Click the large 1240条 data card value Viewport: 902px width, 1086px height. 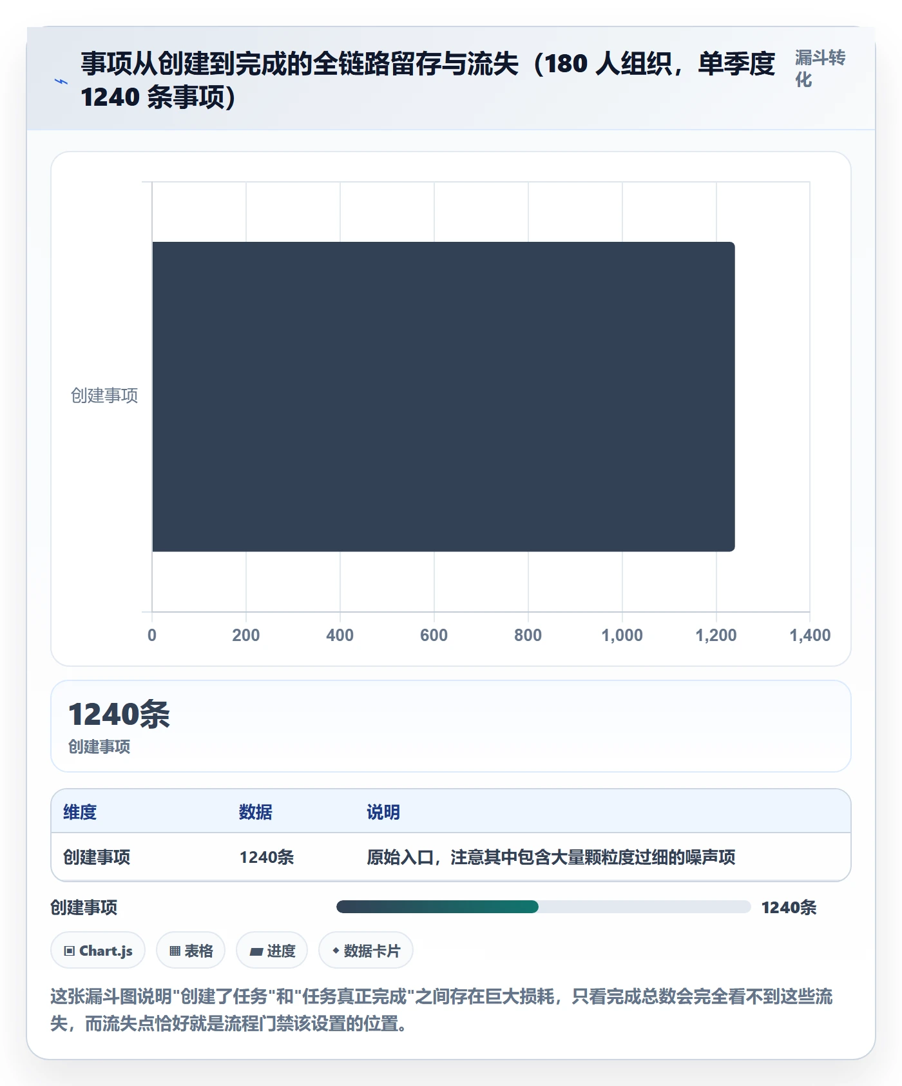coord(119,715)
